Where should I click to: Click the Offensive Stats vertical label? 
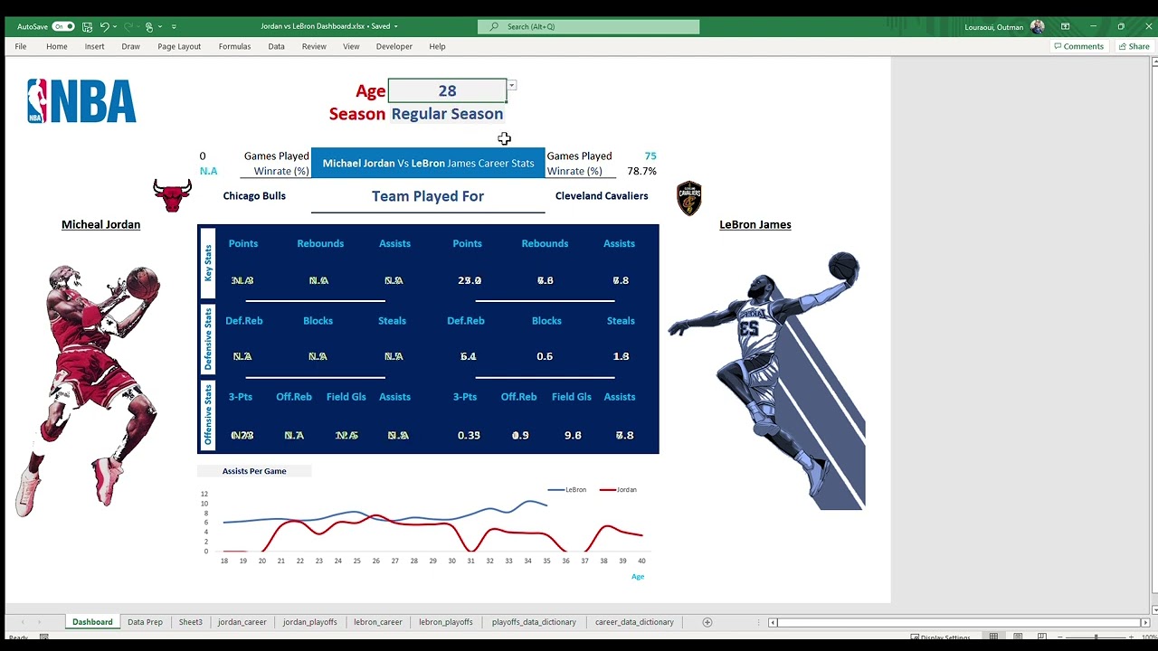[208, 415]
